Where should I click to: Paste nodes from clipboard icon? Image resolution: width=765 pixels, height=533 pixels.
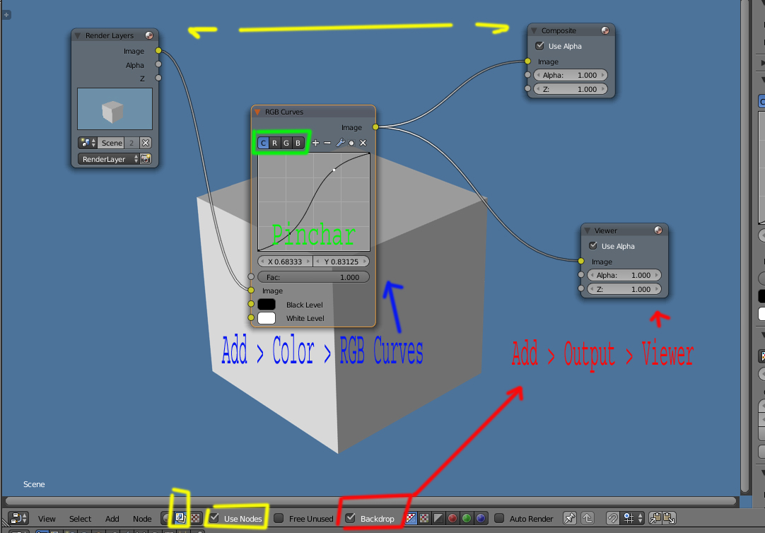click(x=670, y=518)
